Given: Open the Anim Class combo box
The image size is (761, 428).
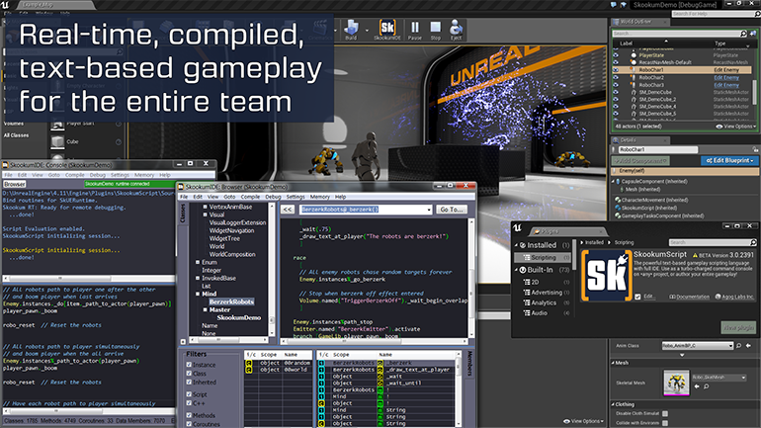Looking at the screenshot, I should (x=698, y=346).
